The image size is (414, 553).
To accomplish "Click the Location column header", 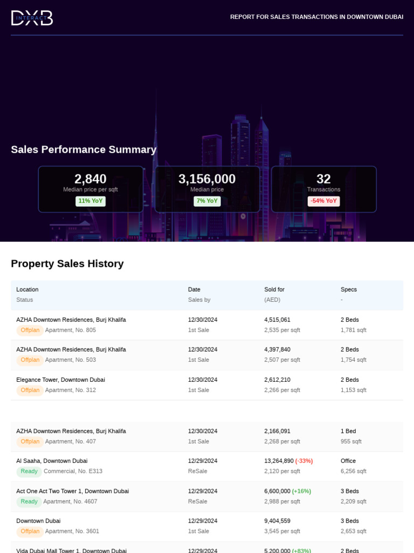I will click(27, 289).
